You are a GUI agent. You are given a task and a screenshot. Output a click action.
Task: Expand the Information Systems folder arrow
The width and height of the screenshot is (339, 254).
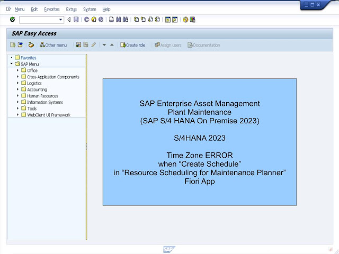(17, 102)
